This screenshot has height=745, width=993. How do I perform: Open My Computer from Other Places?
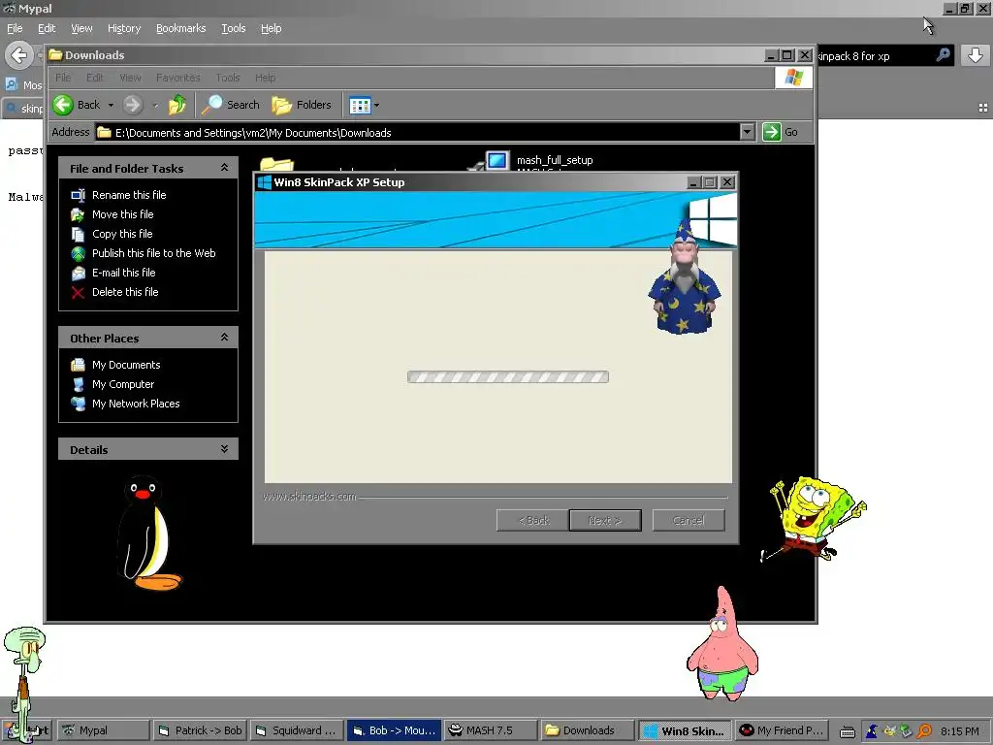123,384
